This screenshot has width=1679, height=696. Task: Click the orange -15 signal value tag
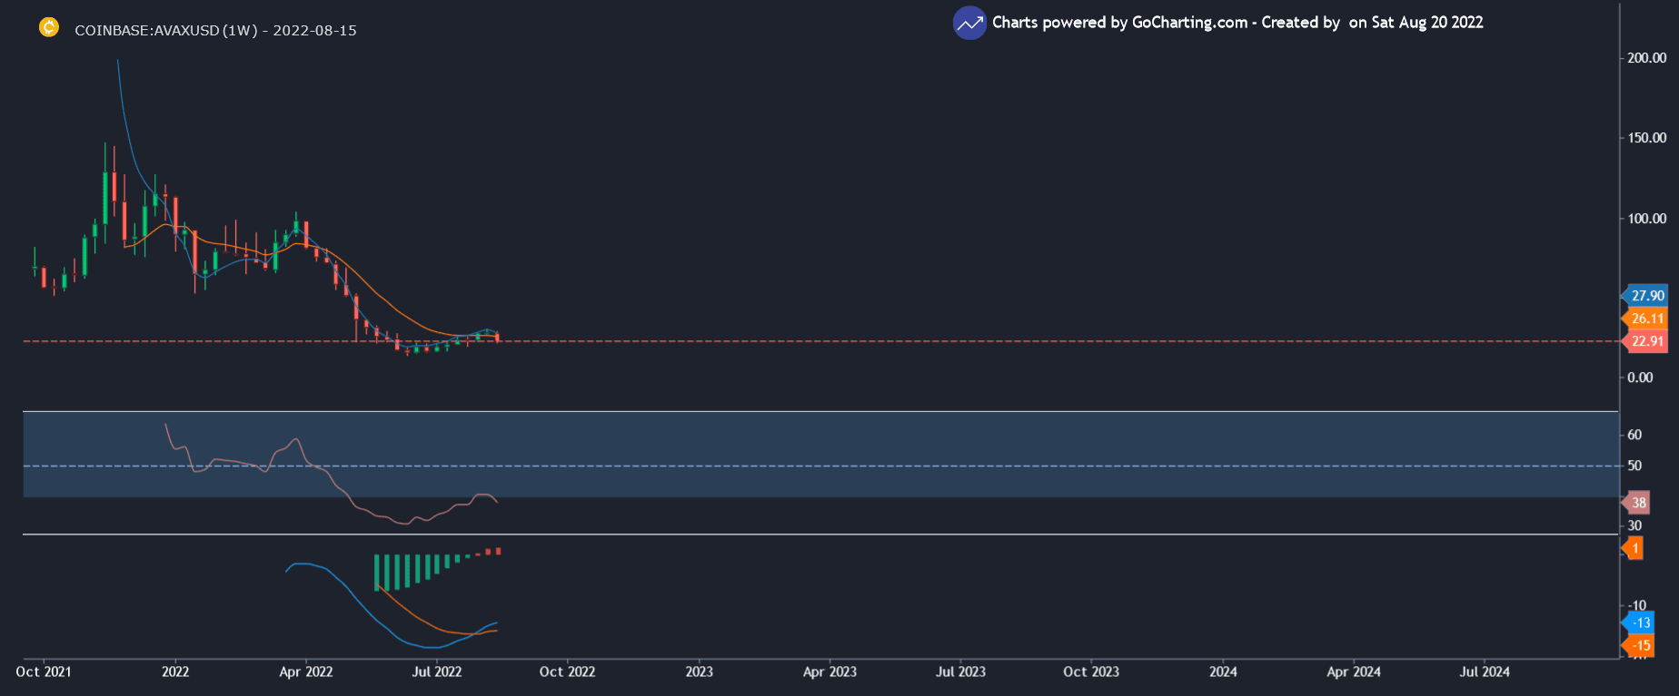click(x=1640, y=646)
